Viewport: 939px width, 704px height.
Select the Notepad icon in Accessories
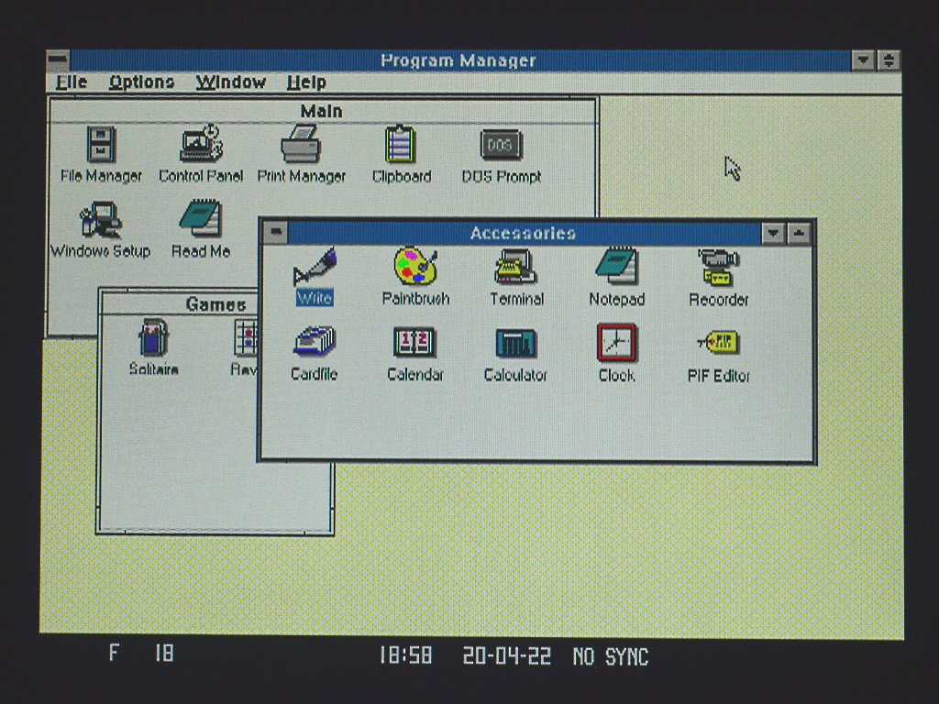click(x=617, y=266)
